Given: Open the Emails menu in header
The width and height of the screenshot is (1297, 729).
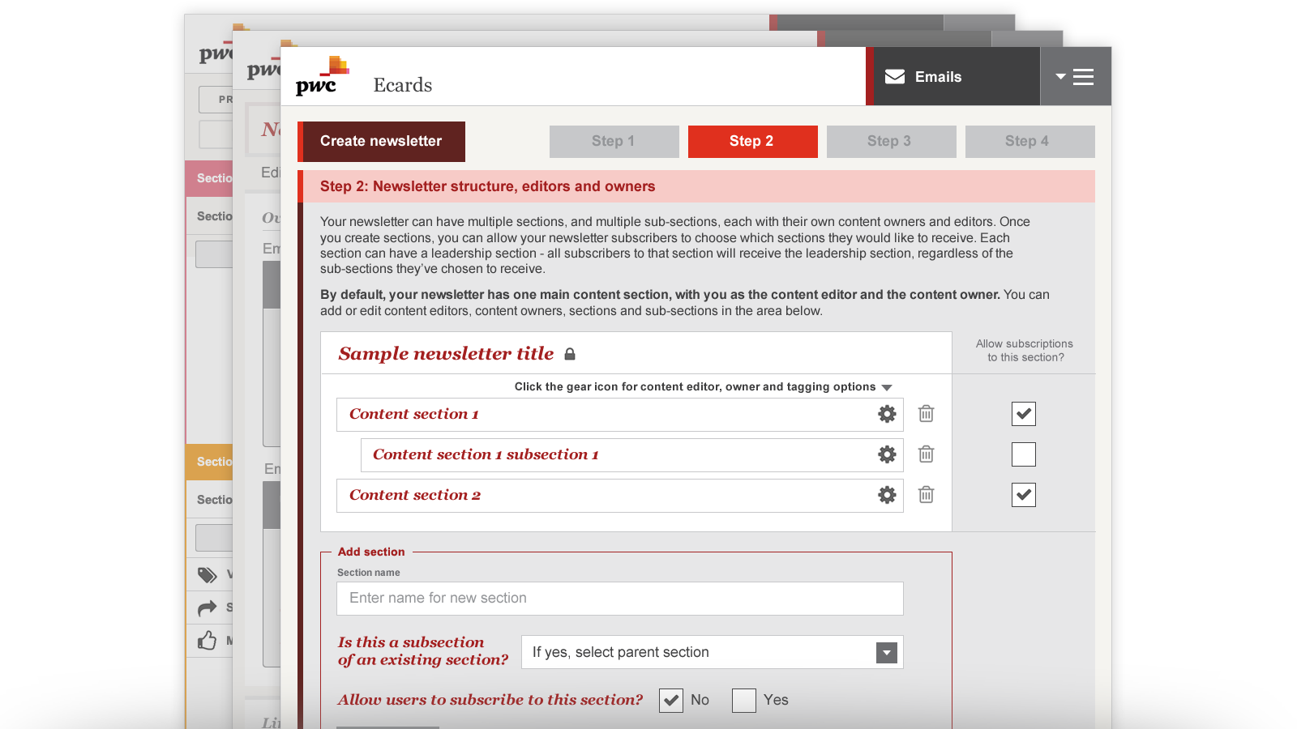Looking at the screenshot, I should point(953,76).
